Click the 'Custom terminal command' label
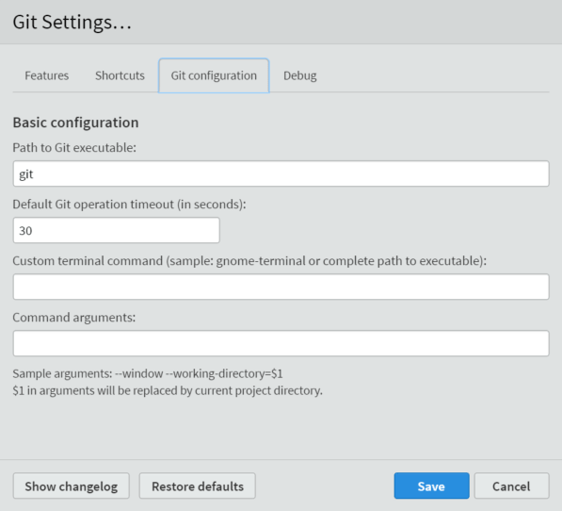 click(249, 261)
